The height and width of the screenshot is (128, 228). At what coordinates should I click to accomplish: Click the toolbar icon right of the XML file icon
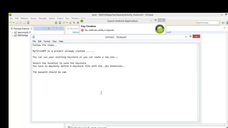pyautogui.click(x=74, y=23)
